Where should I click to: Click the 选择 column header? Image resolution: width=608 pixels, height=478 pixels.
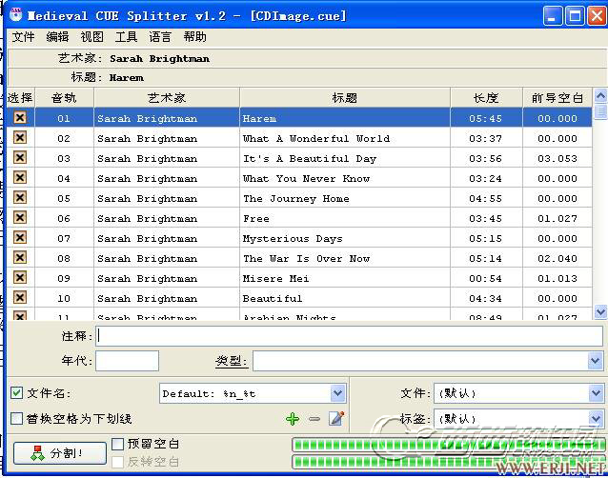tap(21, 98)
